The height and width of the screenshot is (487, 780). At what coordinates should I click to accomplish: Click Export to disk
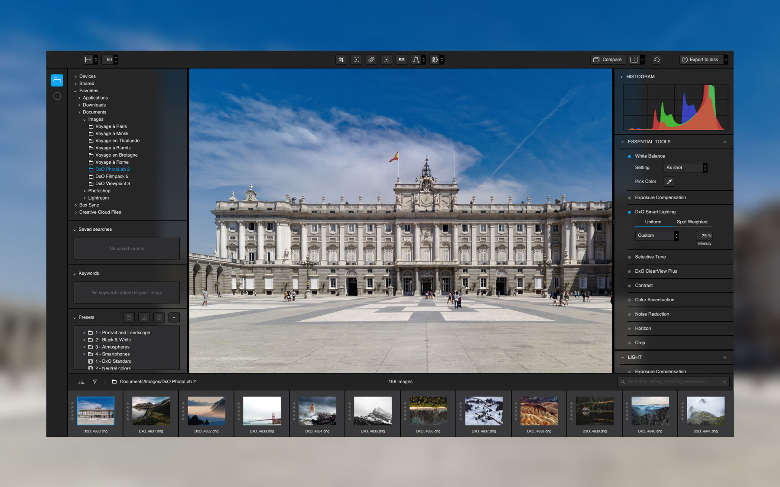click(700, 60)
